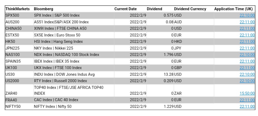
Task: Select the Application Time (UK) header
Action: click(x=234, y=9)
